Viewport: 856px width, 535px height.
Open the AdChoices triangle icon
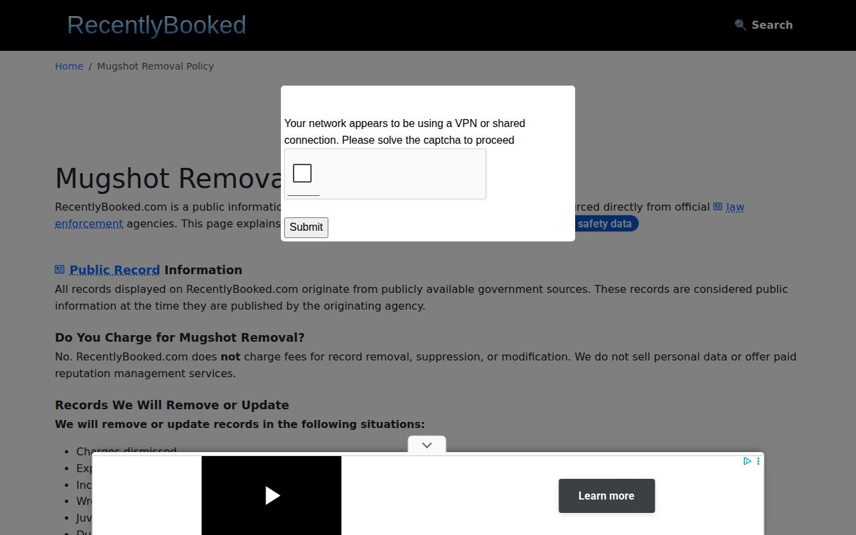pyautogui.click(x=747, y=461)
